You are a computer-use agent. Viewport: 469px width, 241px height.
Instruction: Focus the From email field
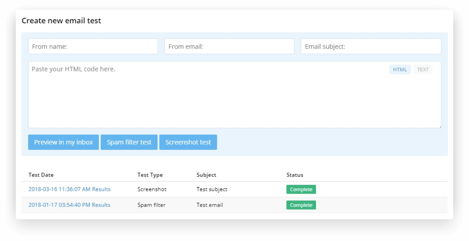pyautogui.click(x=229, y=46)
